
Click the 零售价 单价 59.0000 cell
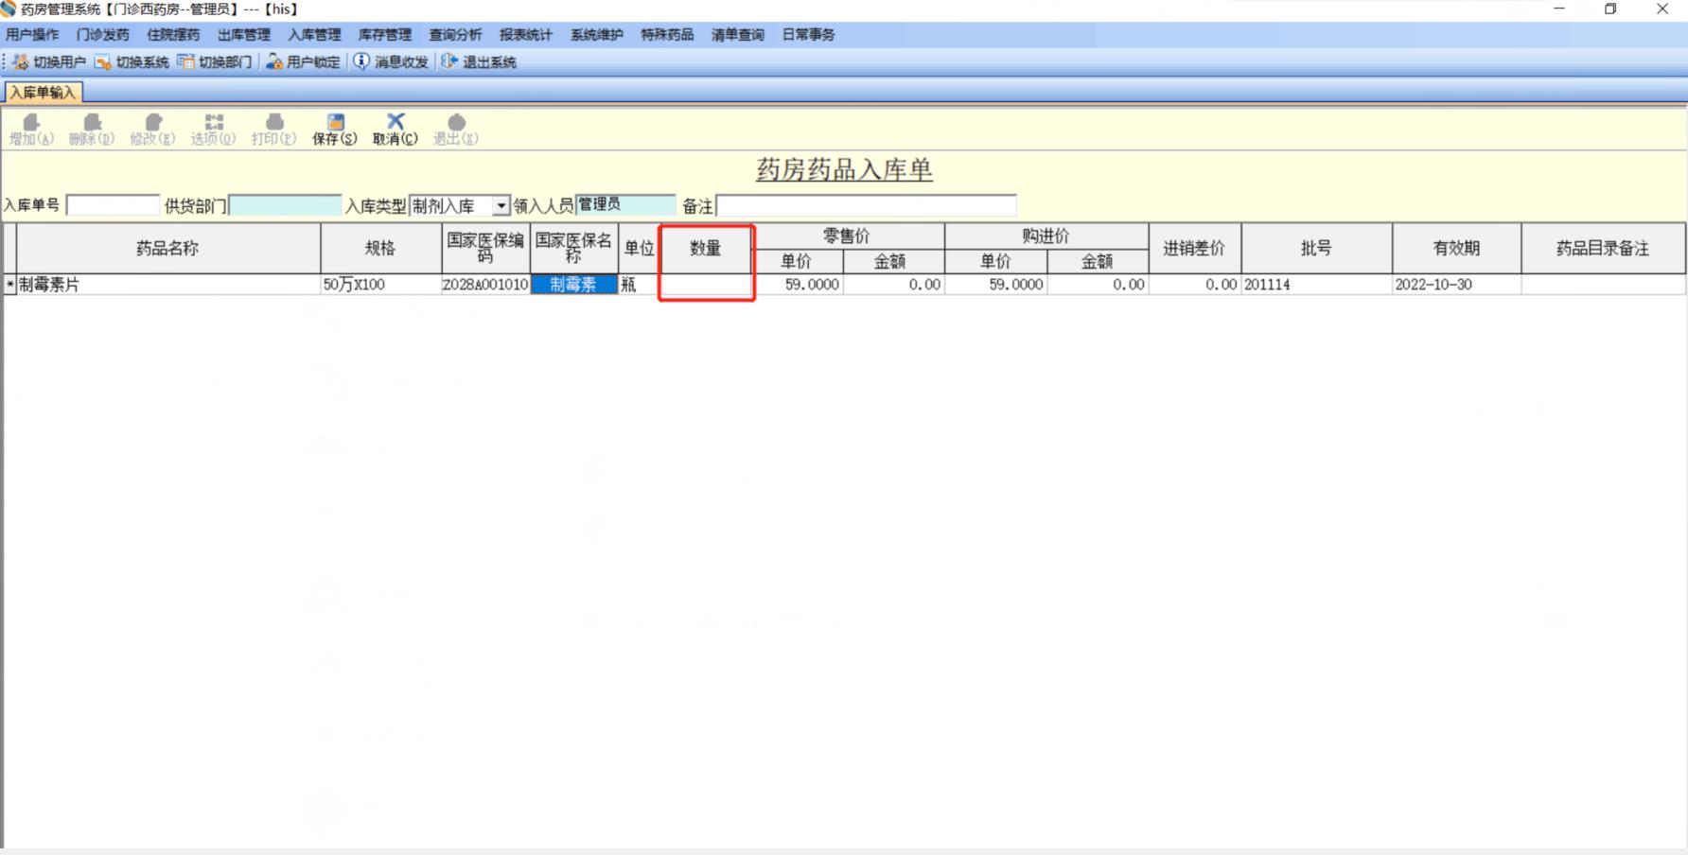point(798,285)
